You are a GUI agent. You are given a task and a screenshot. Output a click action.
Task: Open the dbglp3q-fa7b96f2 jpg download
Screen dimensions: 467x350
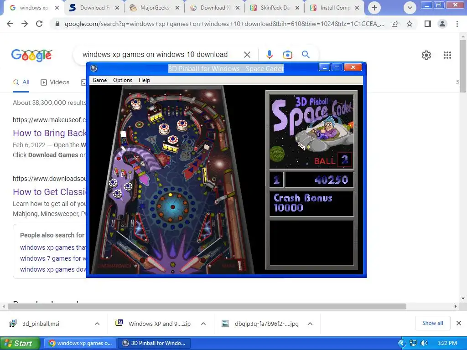coord(260,324)
